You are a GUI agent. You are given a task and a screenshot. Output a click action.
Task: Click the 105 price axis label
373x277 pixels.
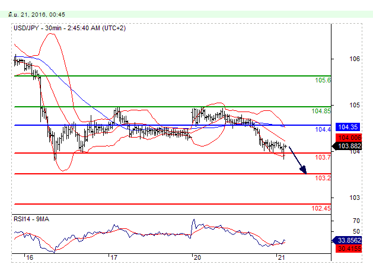pos(355,105)
